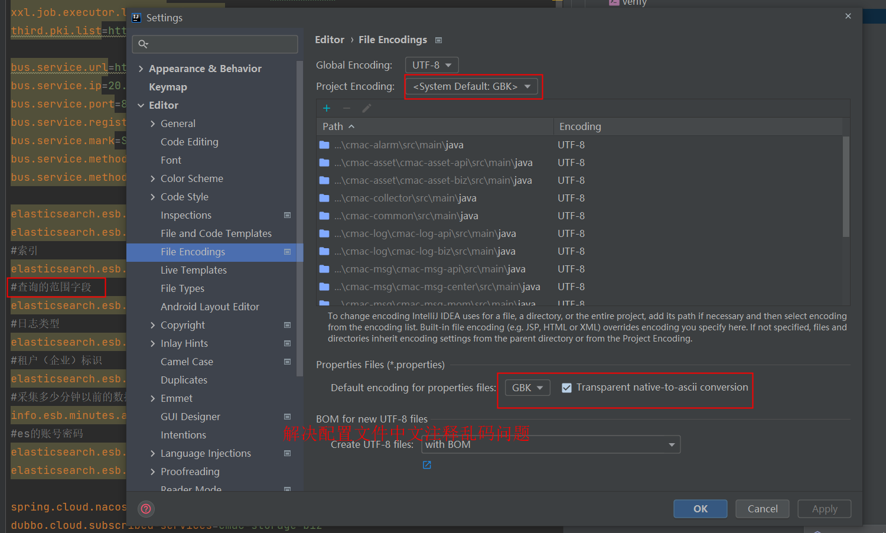
Task: Click the project-settings icon on GUI Designer row
Action: [288, 417]
